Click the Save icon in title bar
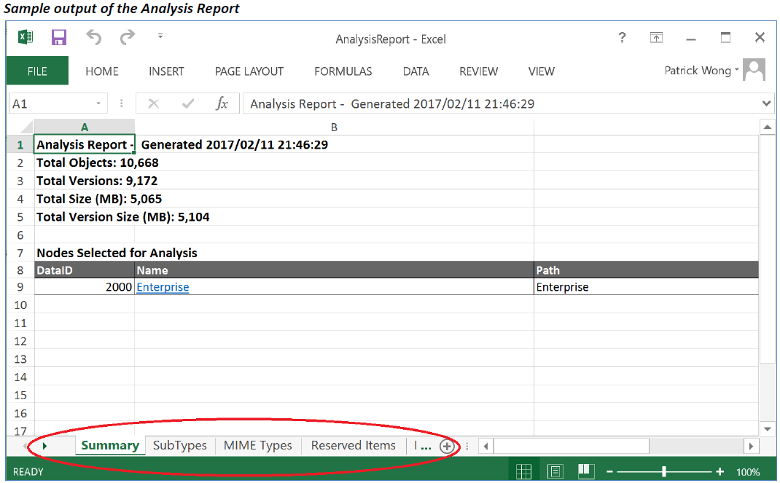 59,38
